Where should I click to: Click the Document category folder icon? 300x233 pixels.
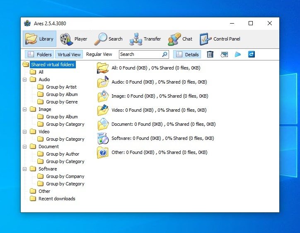(x=103, y=124)
